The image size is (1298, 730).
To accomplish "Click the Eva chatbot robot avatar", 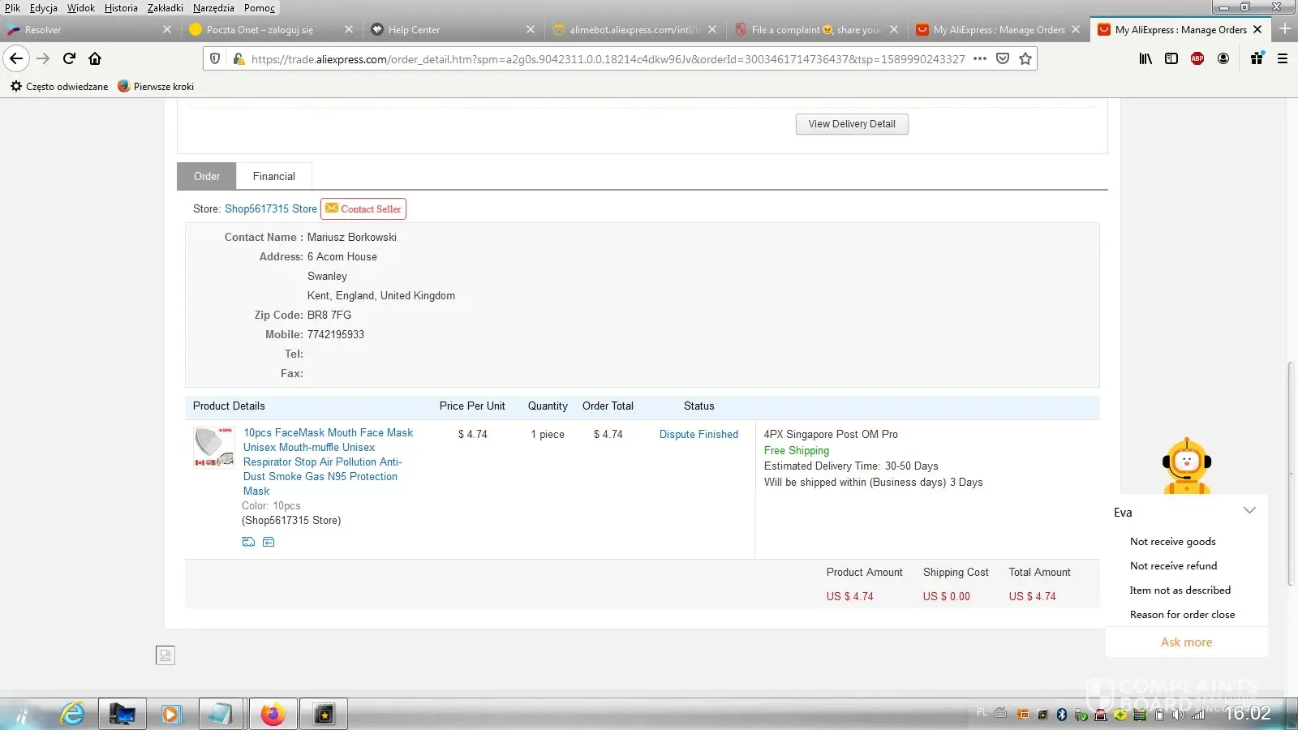I will 1187,465.
